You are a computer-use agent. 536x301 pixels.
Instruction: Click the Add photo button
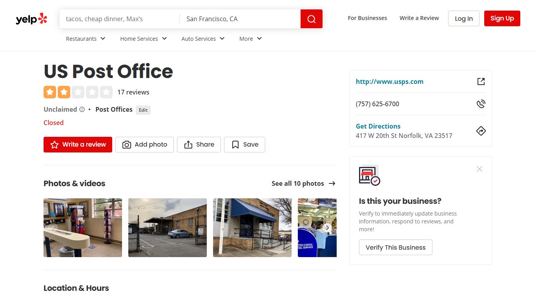pos(144,145)
